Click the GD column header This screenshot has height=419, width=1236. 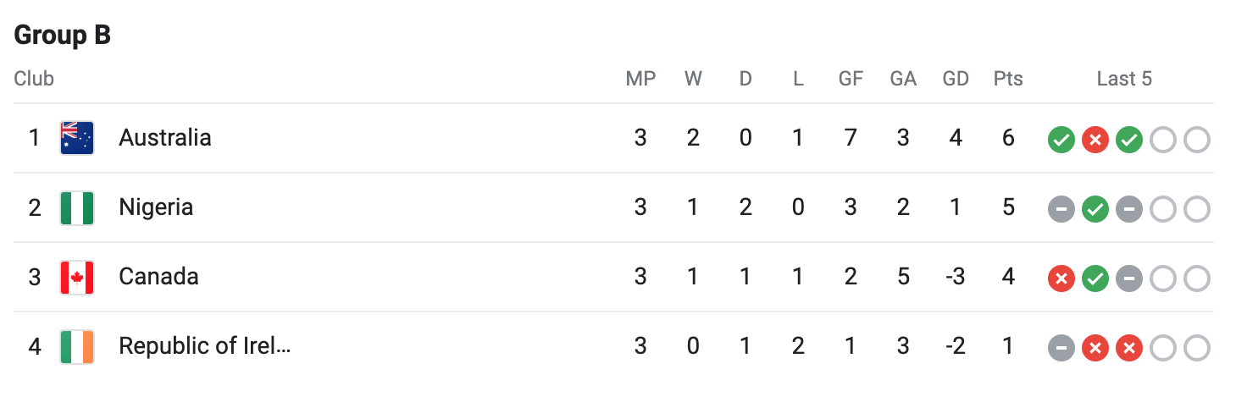click(956, 80)
